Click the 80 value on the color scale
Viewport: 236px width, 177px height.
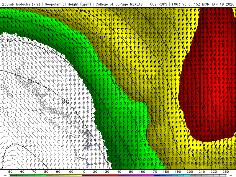[x=46, y=172]
